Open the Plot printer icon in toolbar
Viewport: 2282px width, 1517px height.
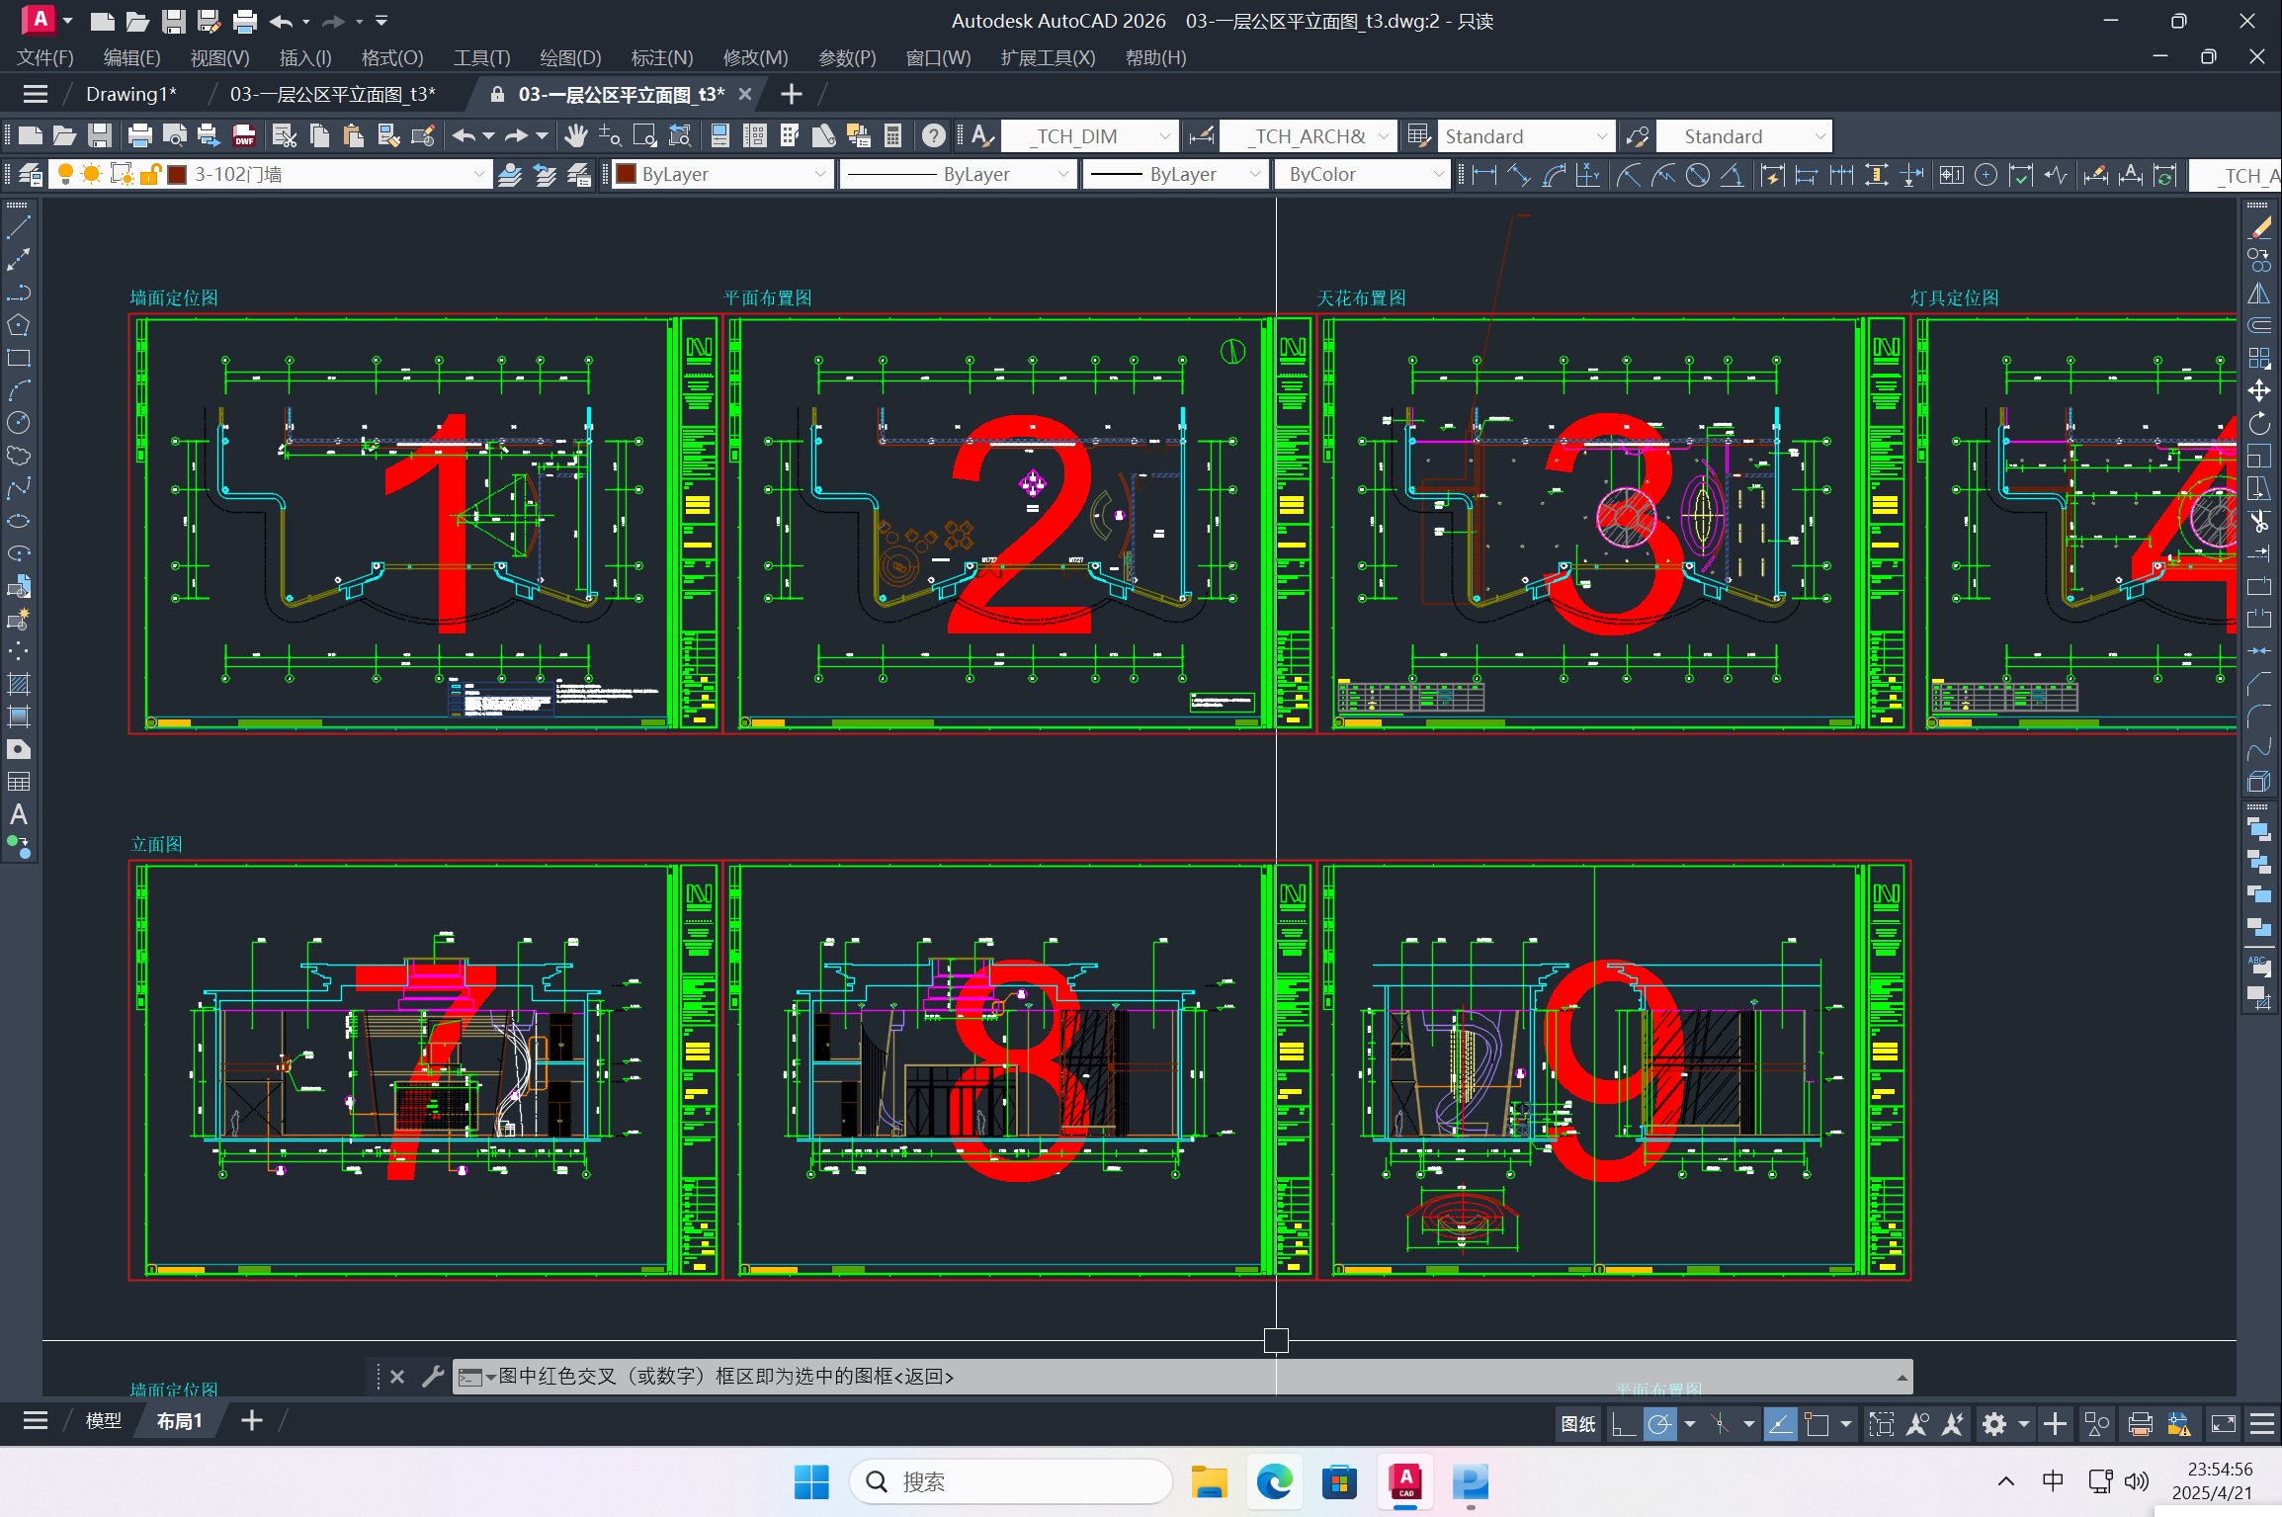pos(139,136)
